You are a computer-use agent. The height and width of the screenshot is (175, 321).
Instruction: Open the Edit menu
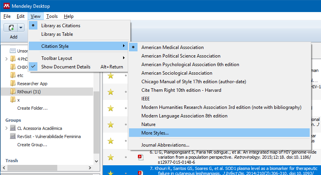click(21, 16)
